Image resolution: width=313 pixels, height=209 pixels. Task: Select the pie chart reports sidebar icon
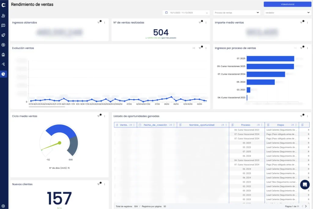[3, 74]
